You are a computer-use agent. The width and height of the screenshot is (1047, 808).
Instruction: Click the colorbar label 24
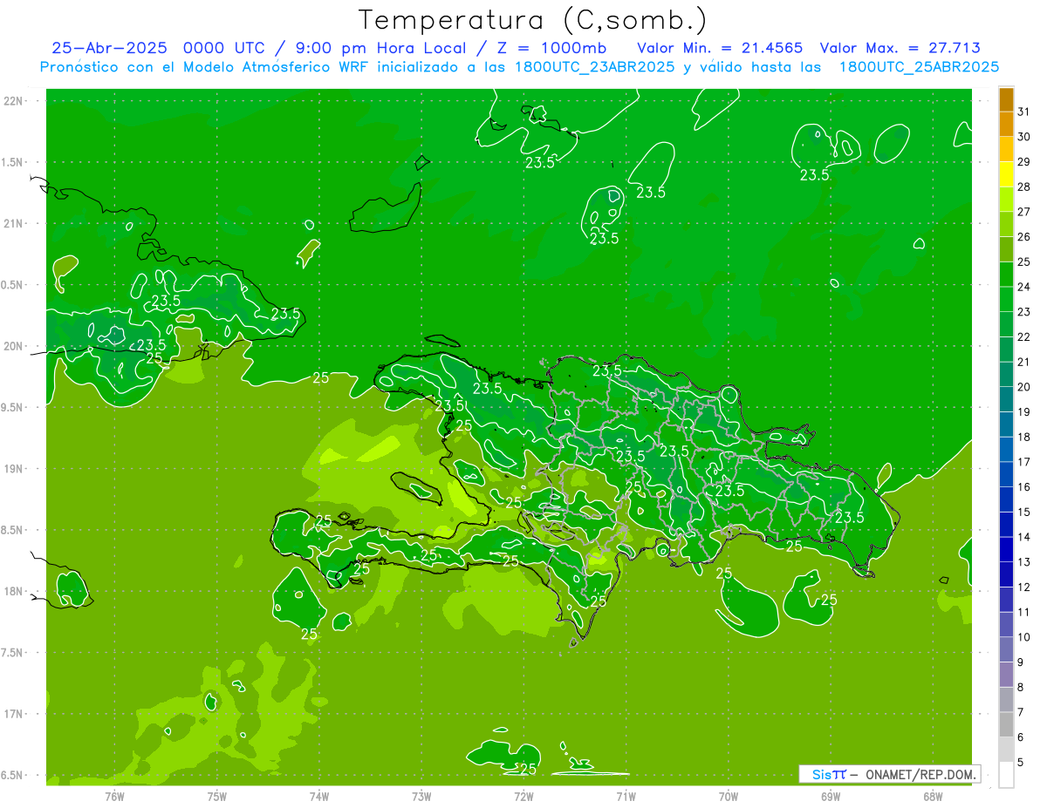pos(1023,287)
